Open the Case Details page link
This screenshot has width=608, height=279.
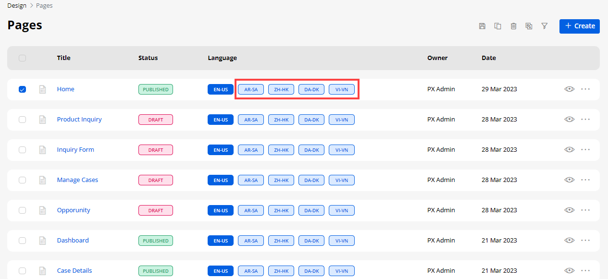(x=74, y=270)
